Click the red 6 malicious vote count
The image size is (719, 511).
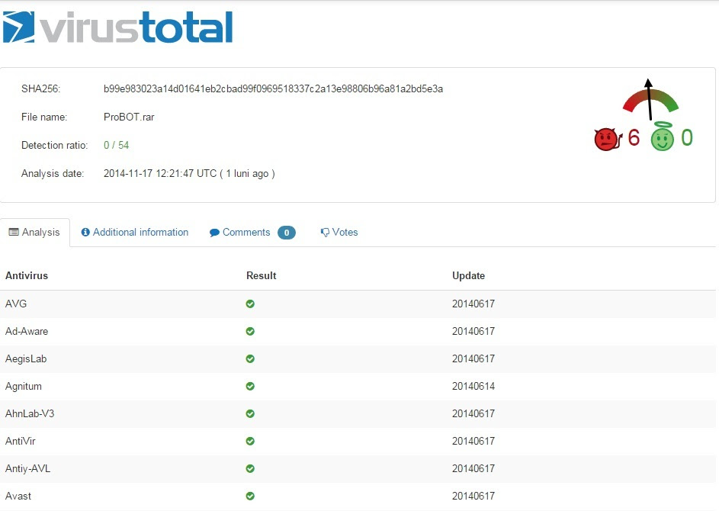pos(634,137)
